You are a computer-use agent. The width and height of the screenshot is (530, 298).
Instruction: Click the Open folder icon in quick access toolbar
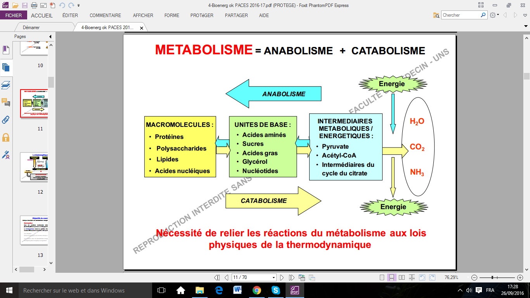15,5
